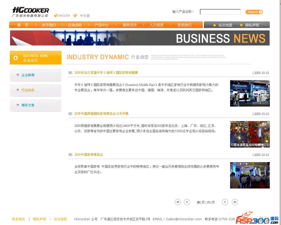
Task: Open article 08年中国顺德国际家电博览会10月开展
Action: (102, 114)
